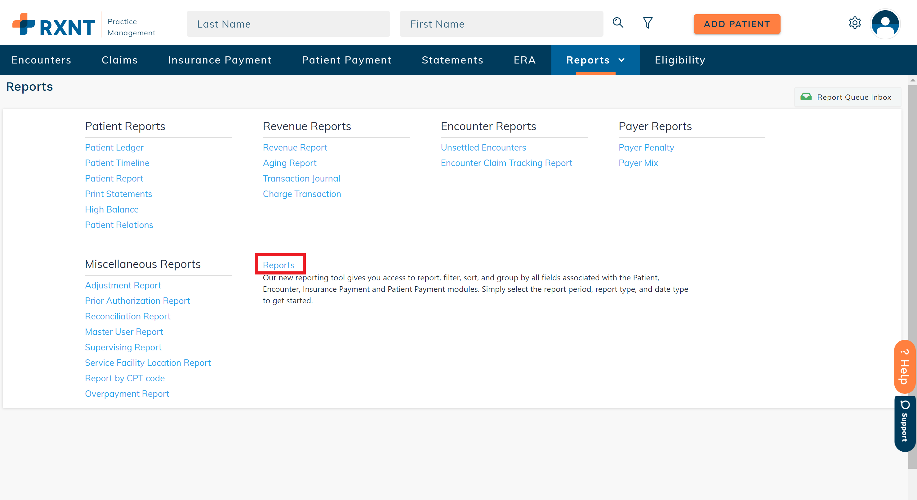Viewport: 917px width, 500px height.
Task: Open the settings gear icon
Action: coord(855,23)
